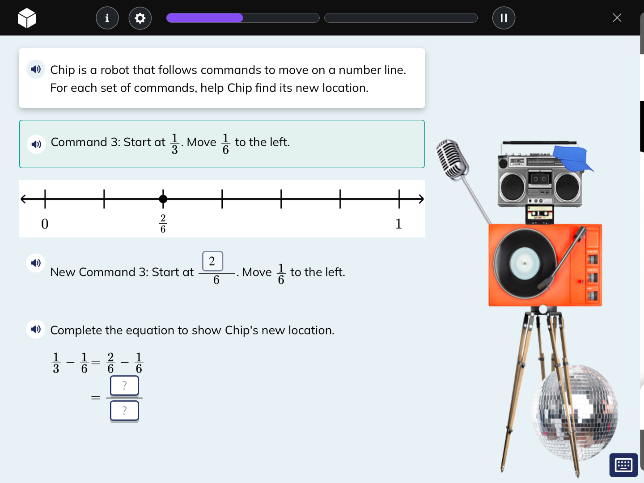Click the numerator question-mark box
644x483 pixels.
click(124, 386)
